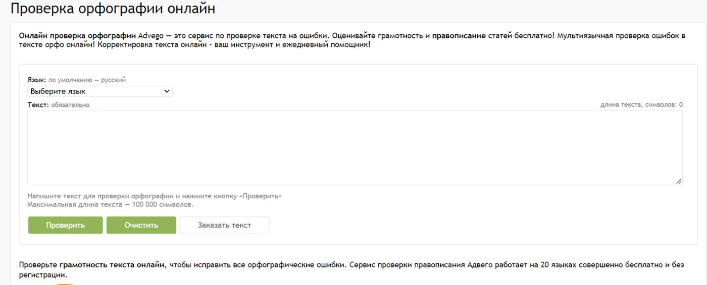Click the bold "Онлайн проверка орфографии" text

(x=77, y=36)
